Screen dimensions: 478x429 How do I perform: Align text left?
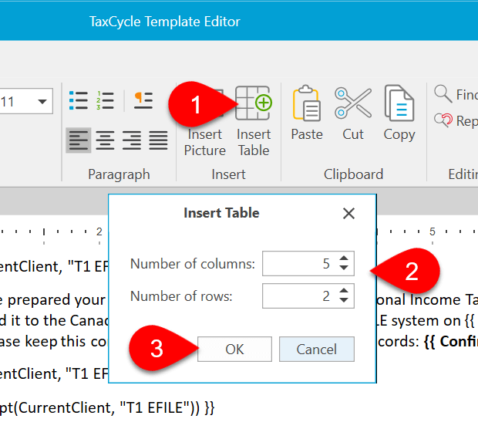coord(79,140)
